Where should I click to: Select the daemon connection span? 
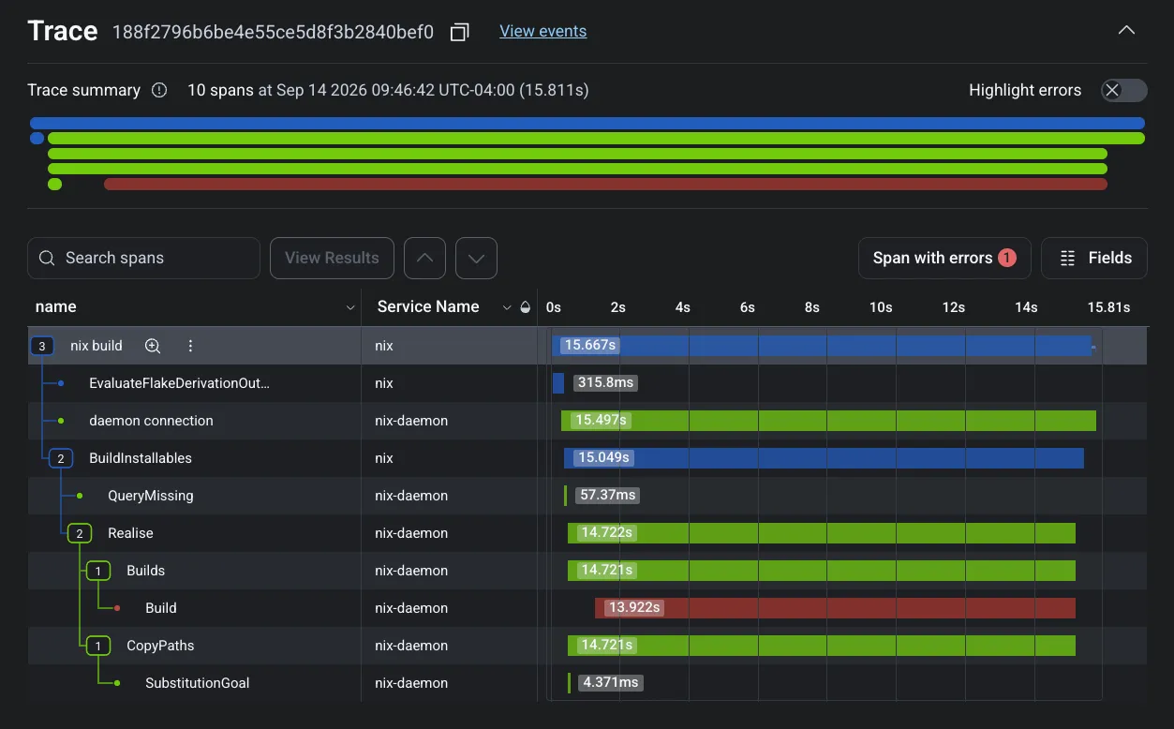pyautogui.click(x=151, y=421)
